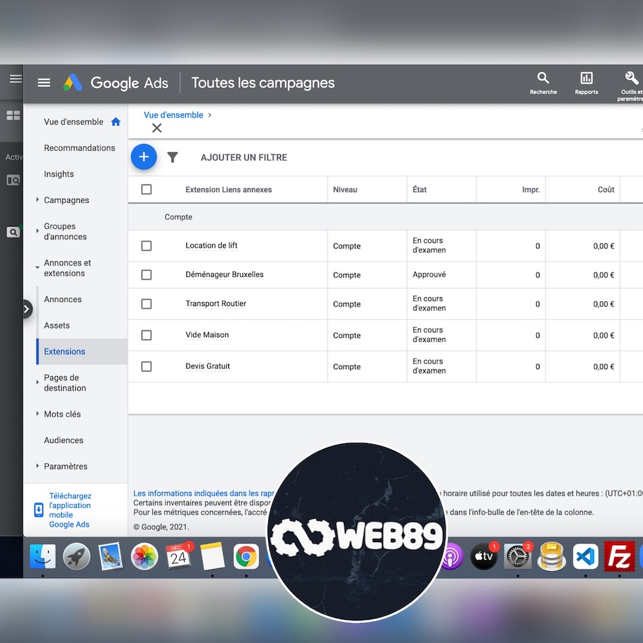
Task: Sort by the État column header
Action: click(419, 190)
